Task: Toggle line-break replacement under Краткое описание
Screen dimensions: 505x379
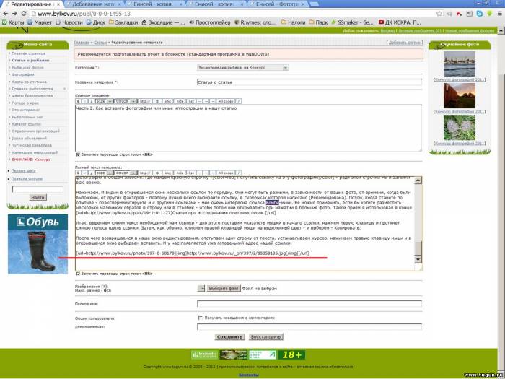Action: [x=78, y=154]
